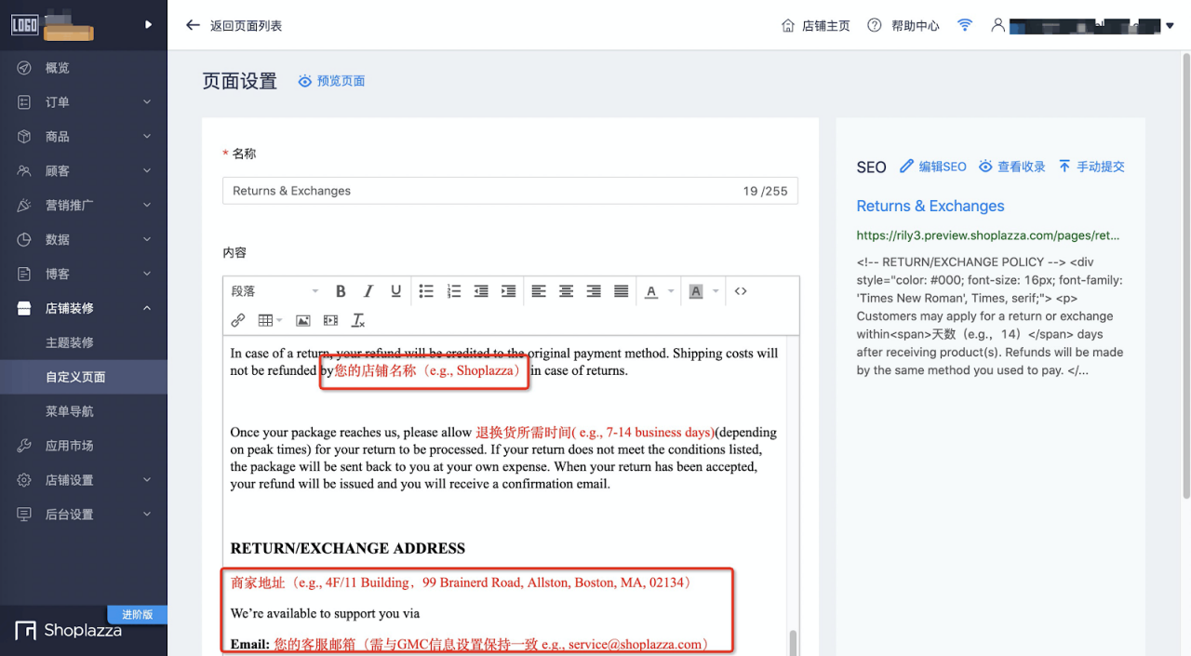Increase the paragraph indent
This screenshot has width=1191, height=656.
pyautogui.click(x=509, y=291)
